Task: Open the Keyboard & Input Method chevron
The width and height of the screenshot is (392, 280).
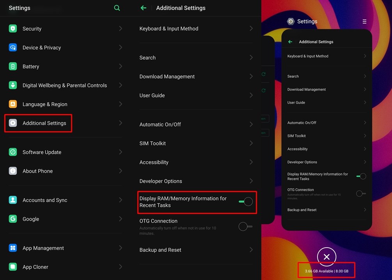Action: pyautogui.click(x=251, y=29)
